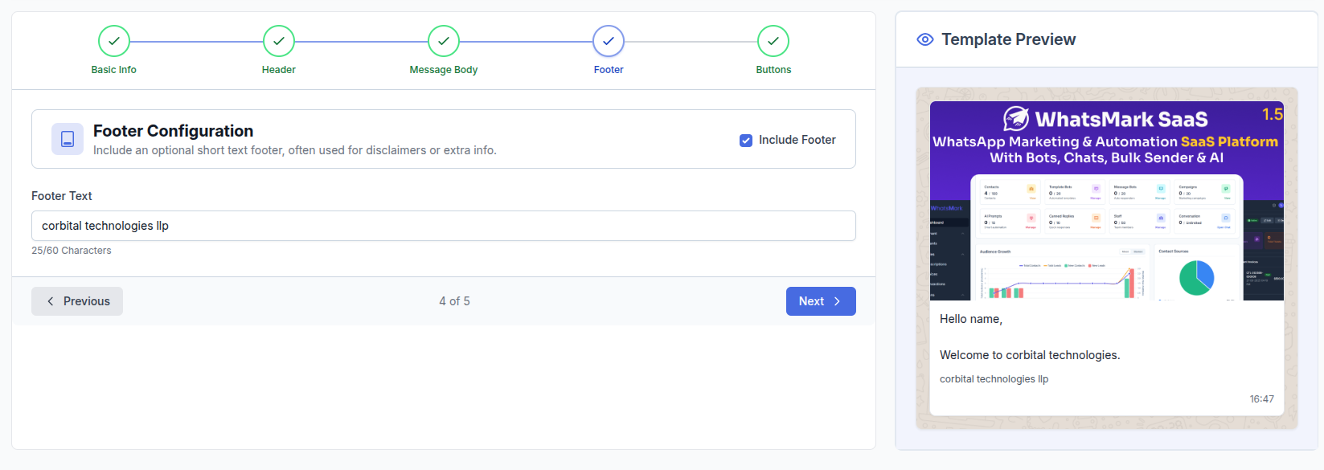Click the WhatsMark logo in preview image
The width and height of the screenshot is (1324, 470).
1016,119
